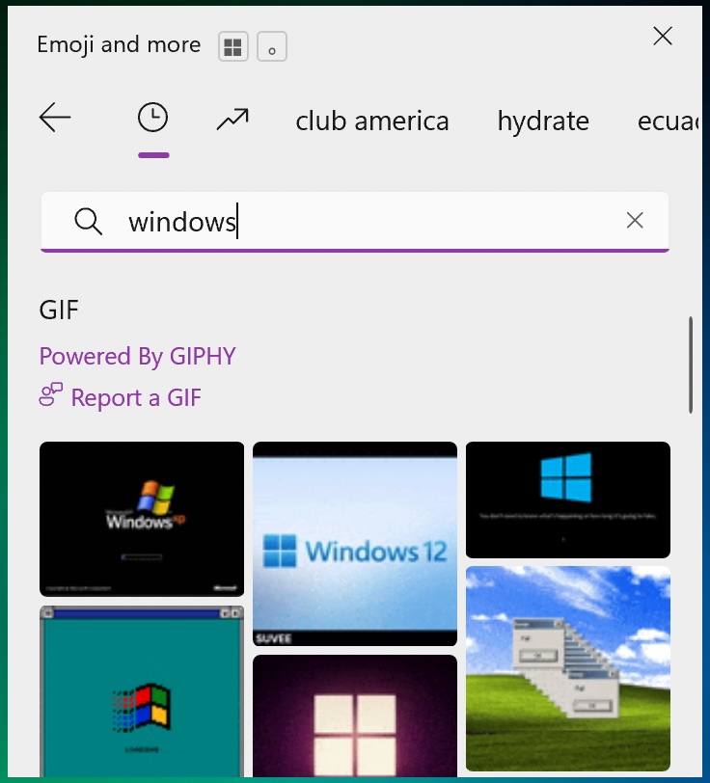This screenshot has height=783, width=710.
Task: Click the Windows logo key shortcut badge
Action: pos(233,46)
